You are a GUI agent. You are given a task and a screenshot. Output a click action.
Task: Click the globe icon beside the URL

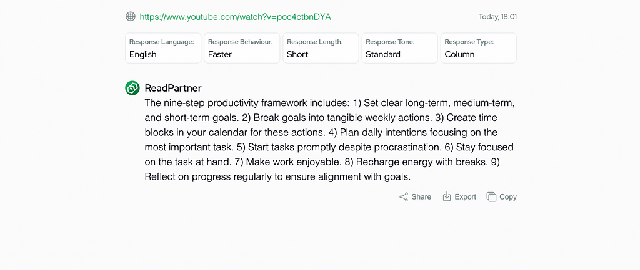(x=130, y=17)
